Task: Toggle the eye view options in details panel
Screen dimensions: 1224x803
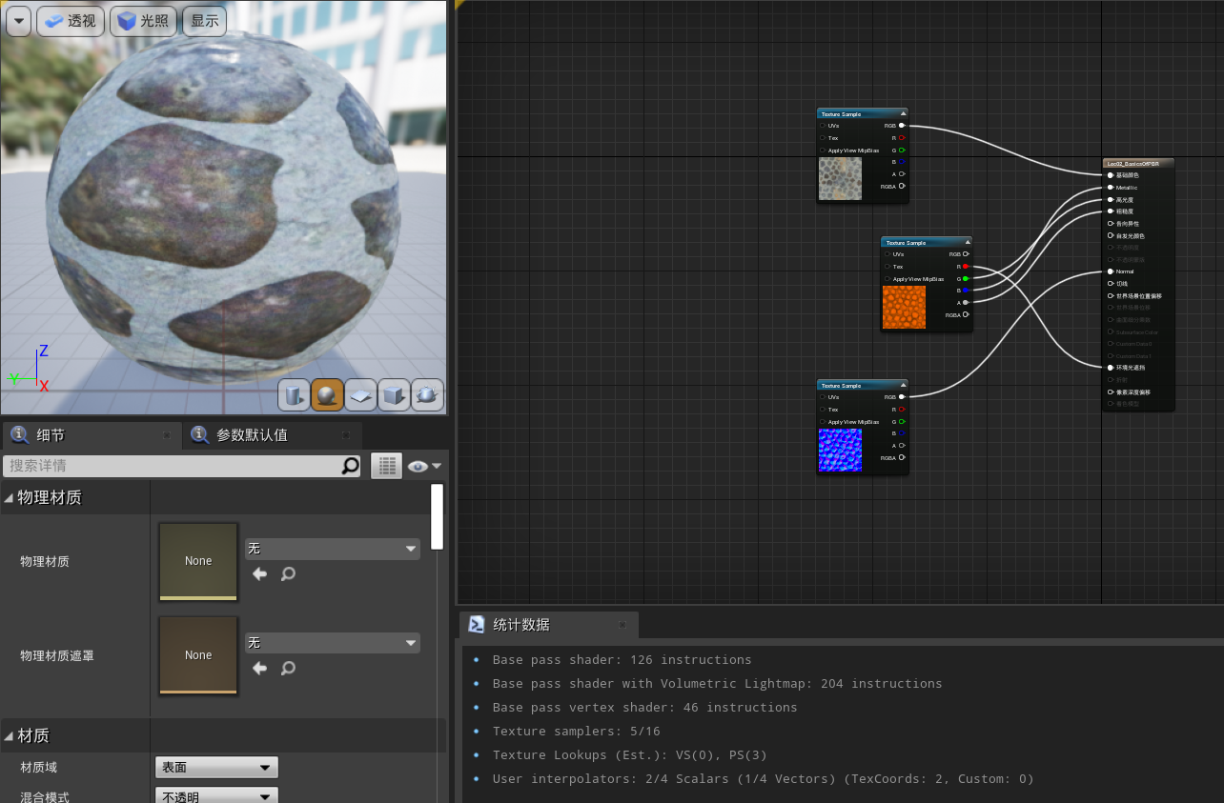Action: (424, 466)
